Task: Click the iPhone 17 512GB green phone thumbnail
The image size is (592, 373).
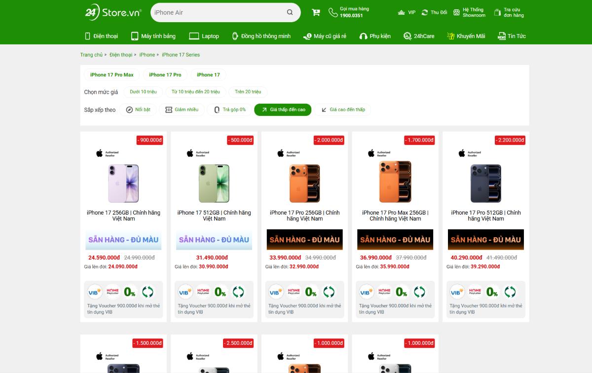Action: [x=214, y=183]
